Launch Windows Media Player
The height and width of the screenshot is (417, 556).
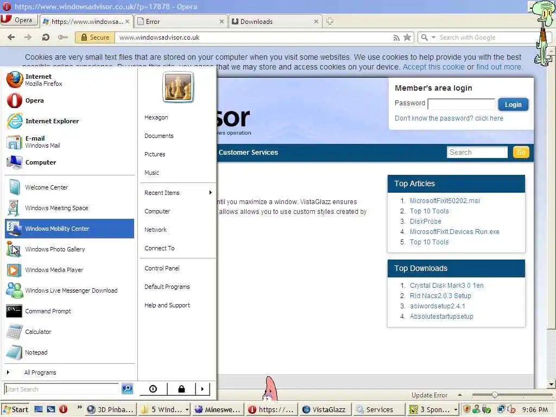[x=69, y=270]
